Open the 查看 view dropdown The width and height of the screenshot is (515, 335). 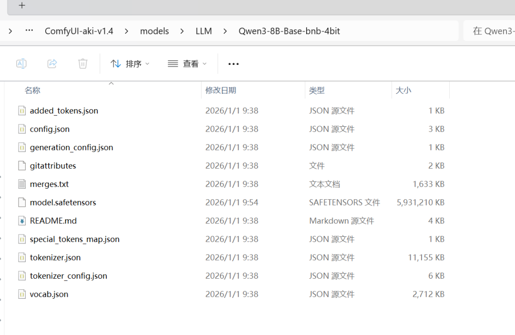coord(187,64)
